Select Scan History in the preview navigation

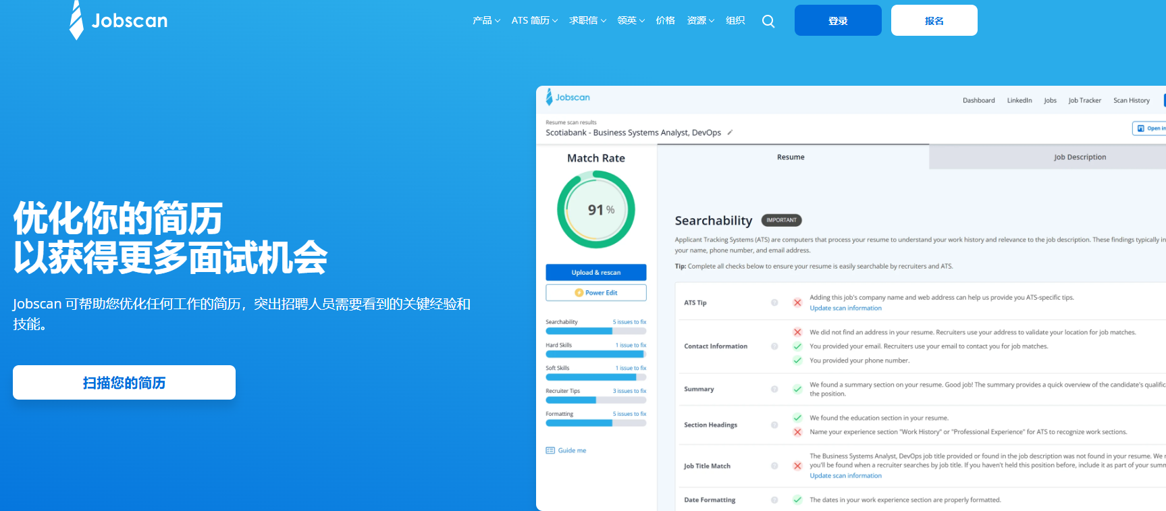point(1132,101)
